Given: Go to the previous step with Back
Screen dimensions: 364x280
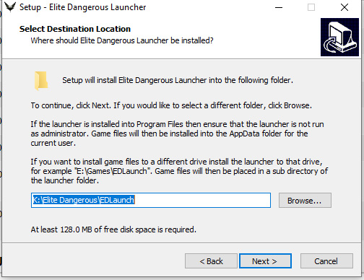Looking at the screenshot, I should (x=211, y=261).
